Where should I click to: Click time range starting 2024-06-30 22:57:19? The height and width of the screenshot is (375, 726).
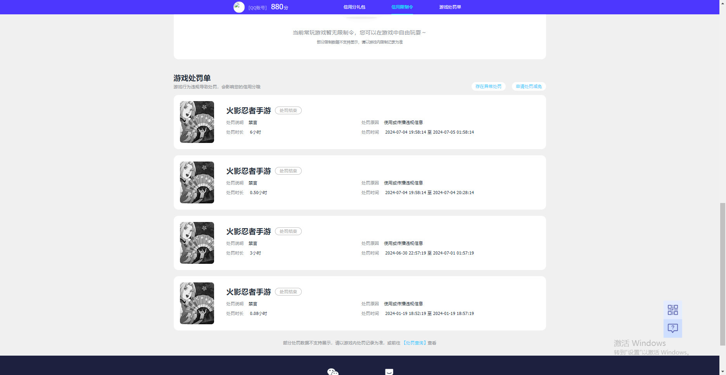pos(429,253)
